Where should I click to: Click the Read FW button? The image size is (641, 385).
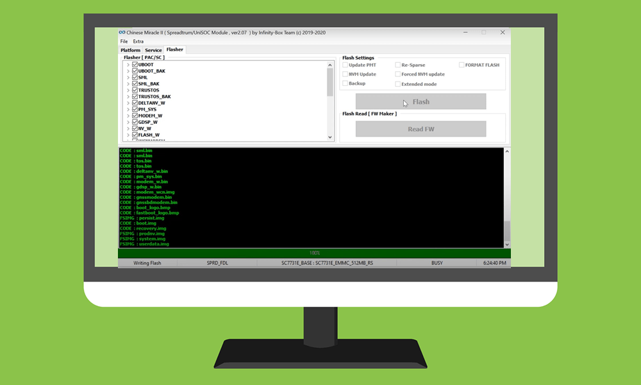[420, 129]
